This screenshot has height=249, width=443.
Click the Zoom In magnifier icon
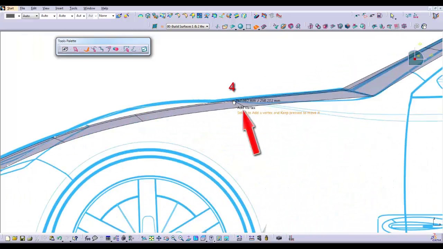click(x=173, y=238)
